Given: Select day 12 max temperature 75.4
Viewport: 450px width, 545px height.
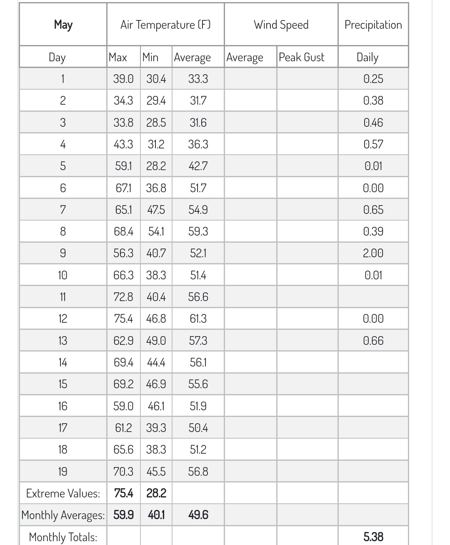Looking at the screenshot, I should [x=124, y=319].
